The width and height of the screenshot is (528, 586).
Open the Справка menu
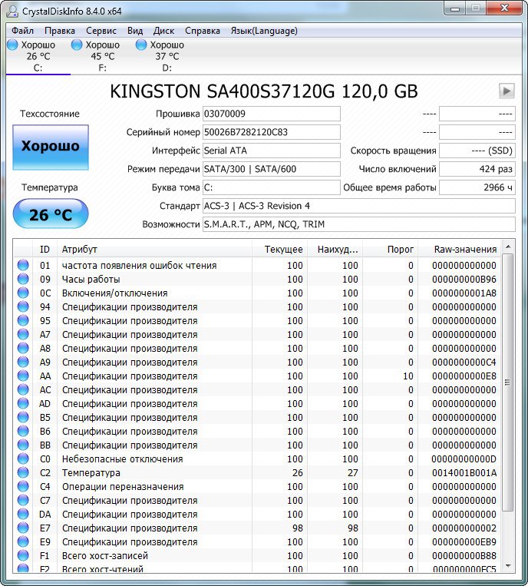203,31
